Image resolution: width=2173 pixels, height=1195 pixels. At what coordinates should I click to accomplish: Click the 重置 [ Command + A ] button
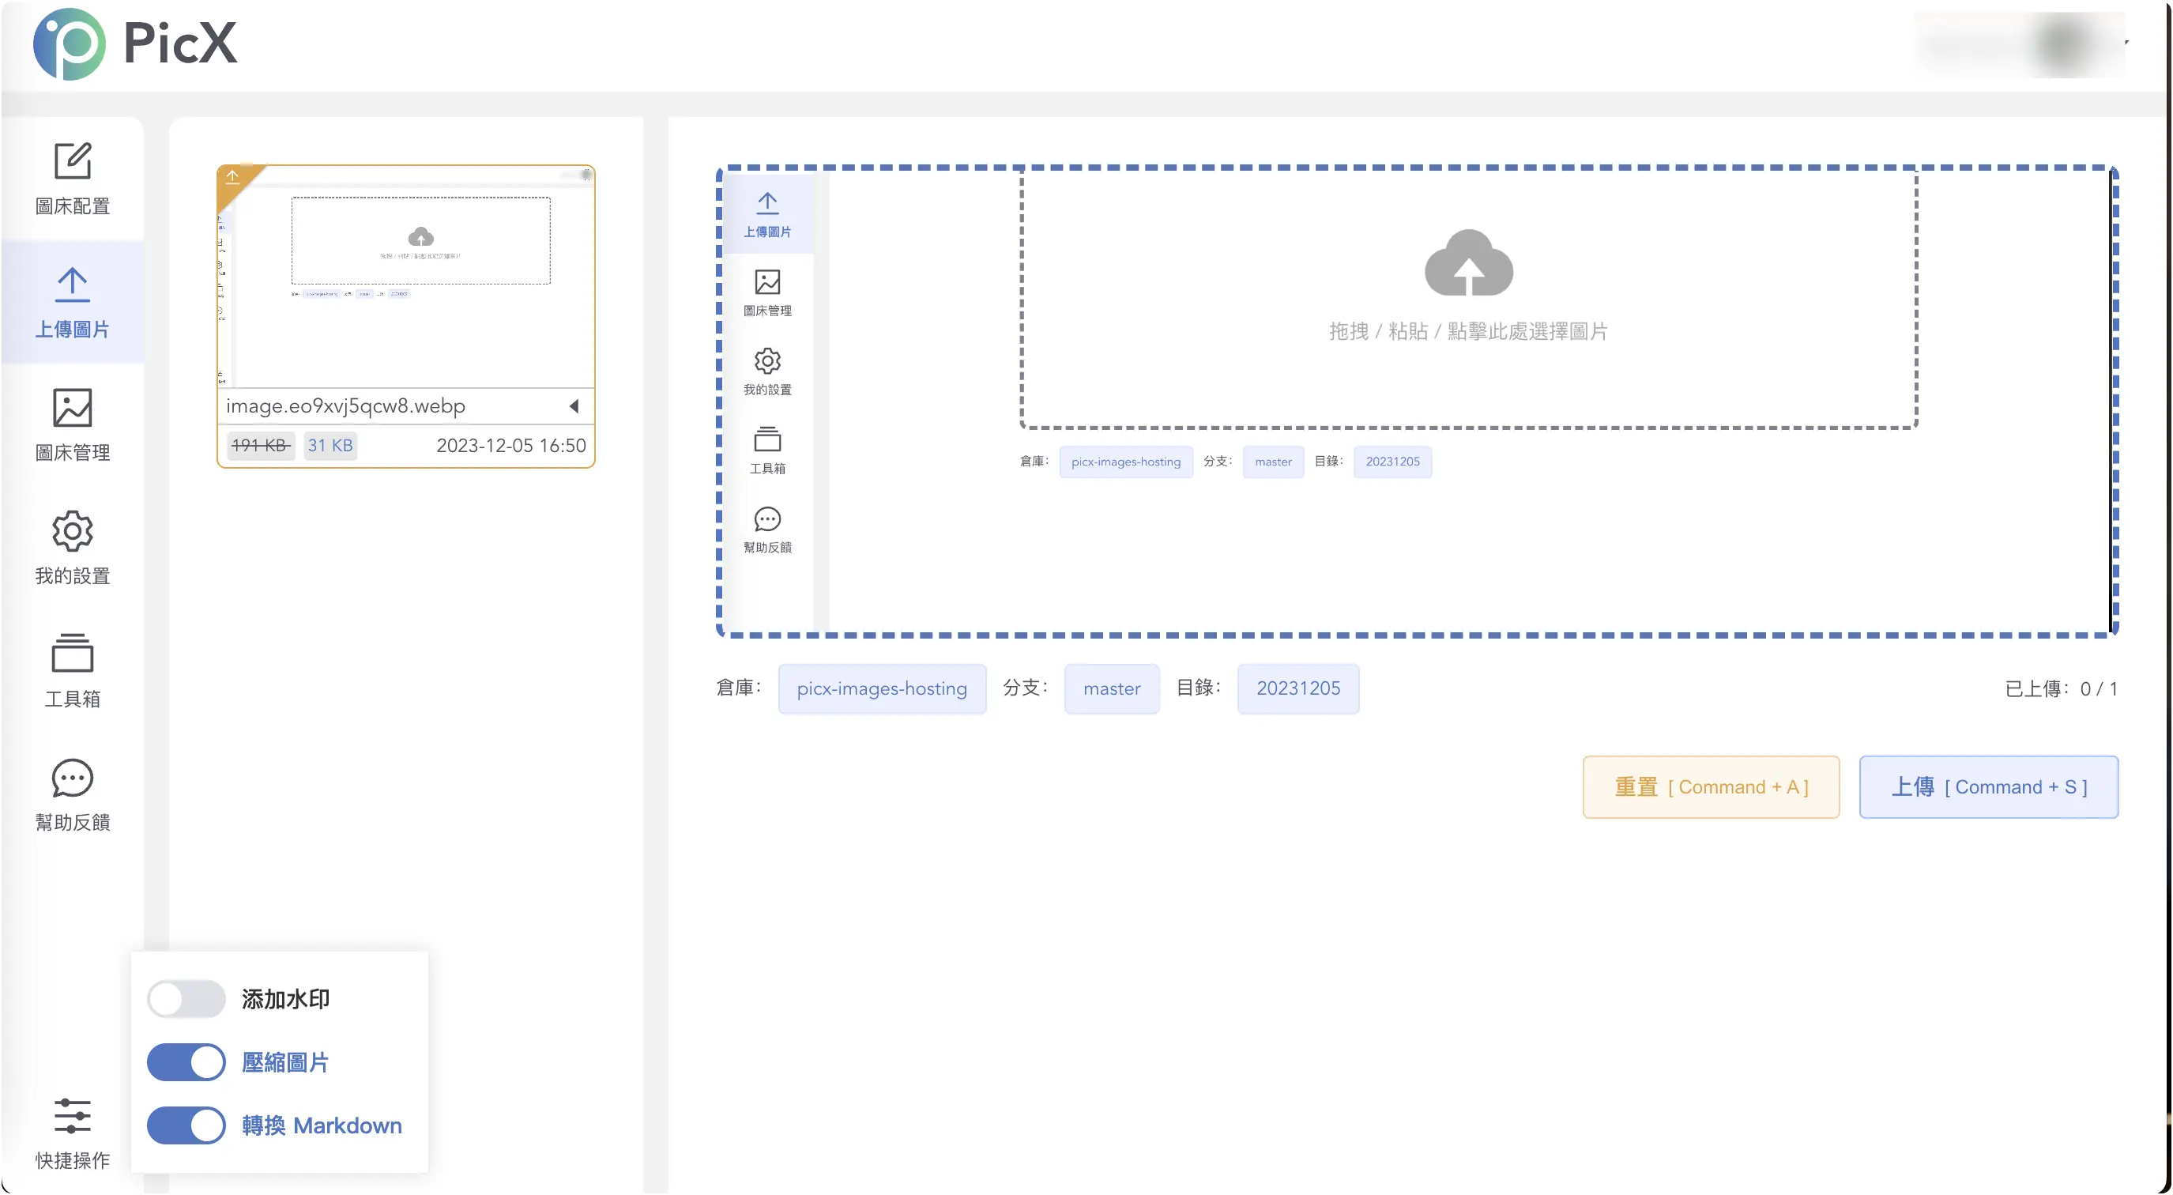(1711, 786)
